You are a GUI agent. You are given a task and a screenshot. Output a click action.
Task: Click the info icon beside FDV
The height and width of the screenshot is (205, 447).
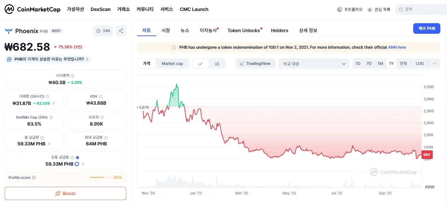(101, 97)
